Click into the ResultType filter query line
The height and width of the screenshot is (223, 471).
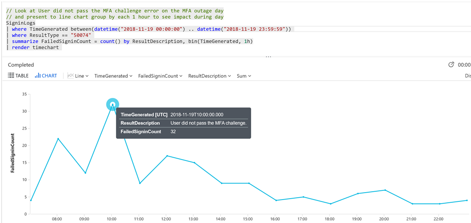coord(51,35)
